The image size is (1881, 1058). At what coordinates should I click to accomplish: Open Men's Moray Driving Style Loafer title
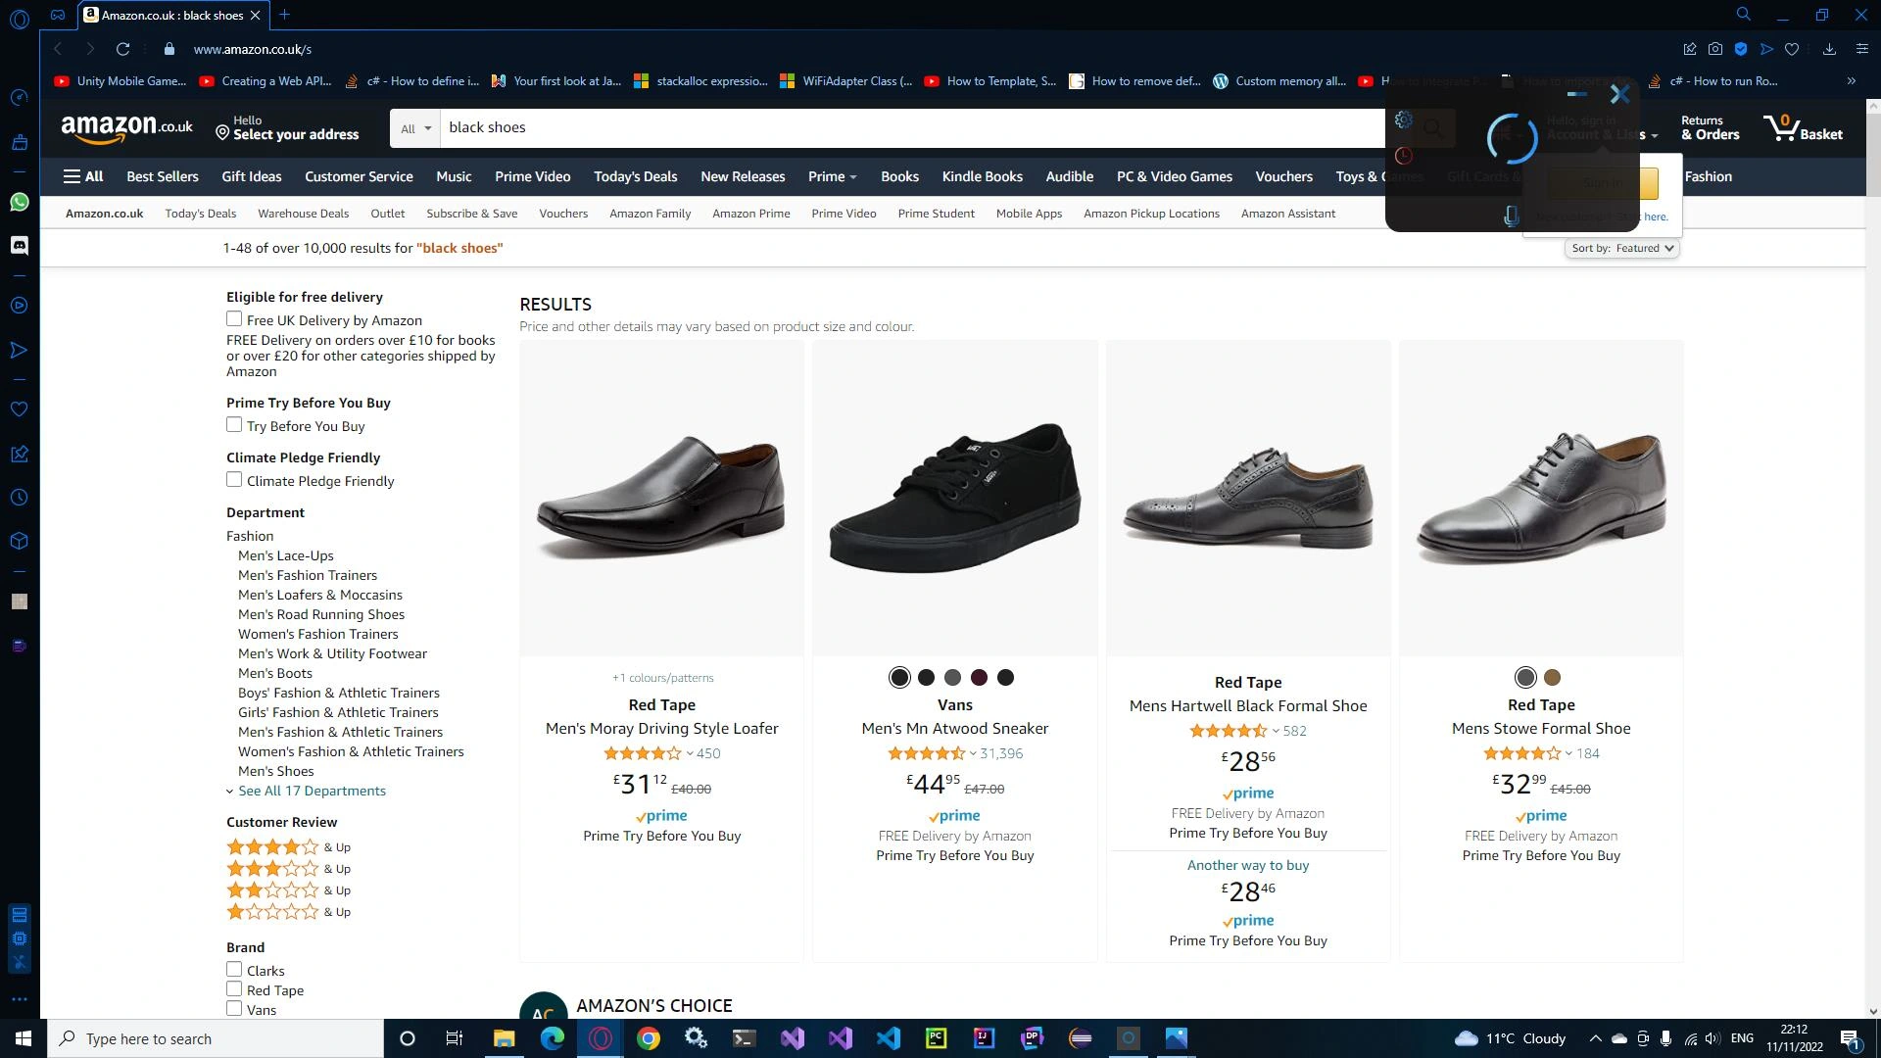pyautogui.click(x=661, y=729)
